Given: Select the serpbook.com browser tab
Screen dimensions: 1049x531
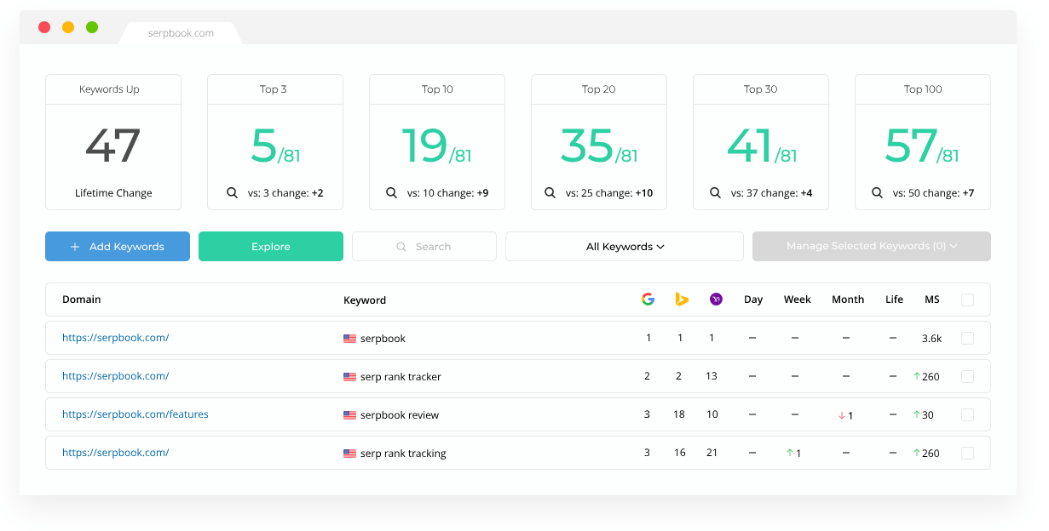Looking at the screenshot, I should [180, 33].
